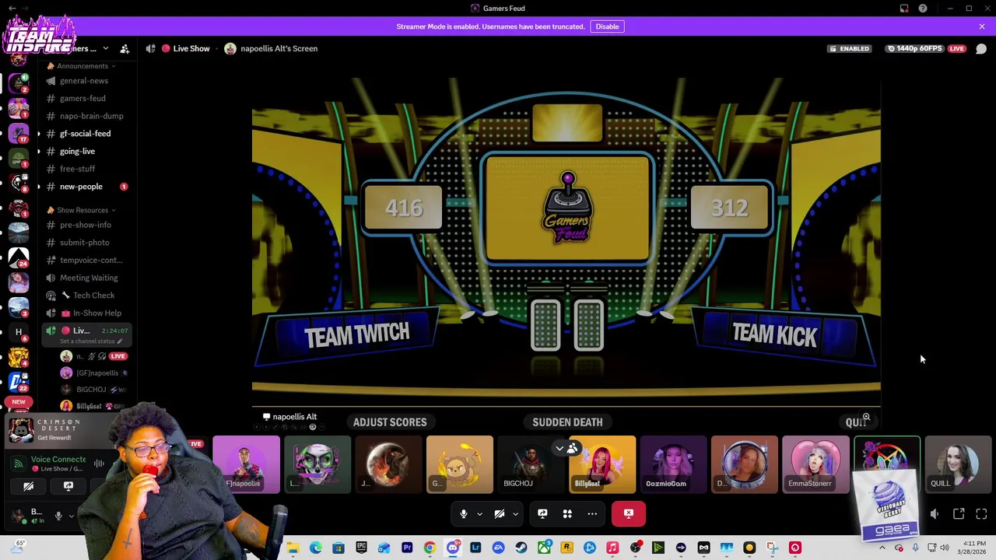The width and height of the screenshot is (996, 560).
Task: Enter fullscreen stream view
Action: coord(981,514)
